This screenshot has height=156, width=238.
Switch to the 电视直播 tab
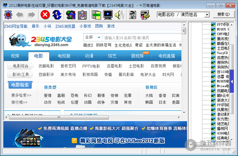(167, 56)
